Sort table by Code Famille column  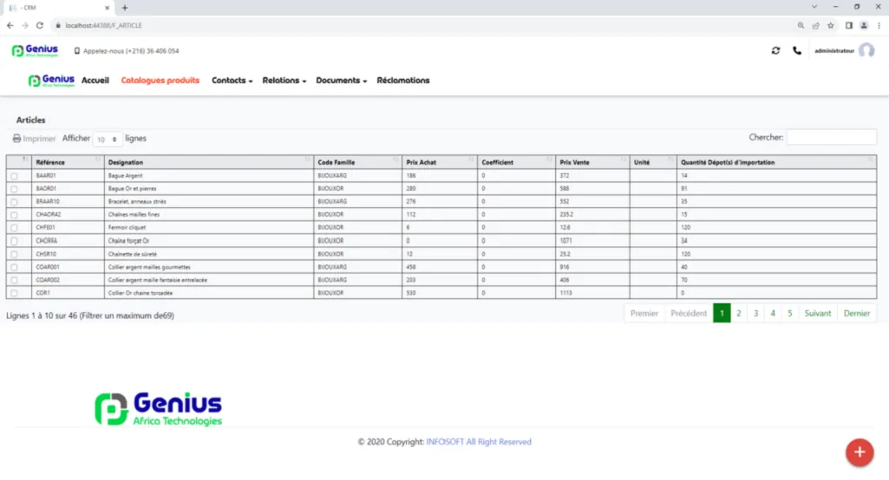pyautogui.click(x=357, y=162)
